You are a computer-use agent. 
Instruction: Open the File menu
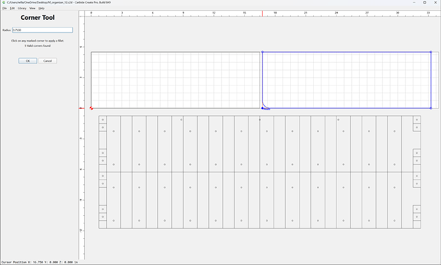tap(4, 8)
